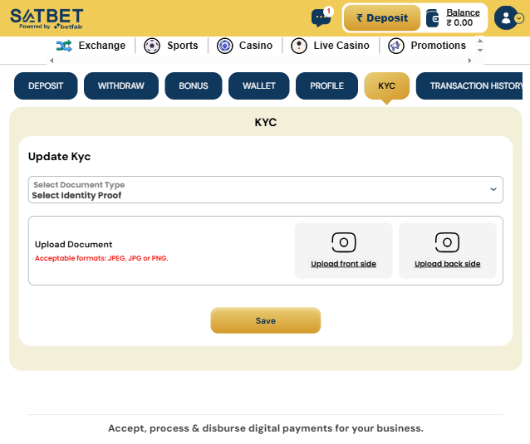530x444 pixels.
Task: Click the ₹ 0.00 balance amount
Action: coord(459,22)
